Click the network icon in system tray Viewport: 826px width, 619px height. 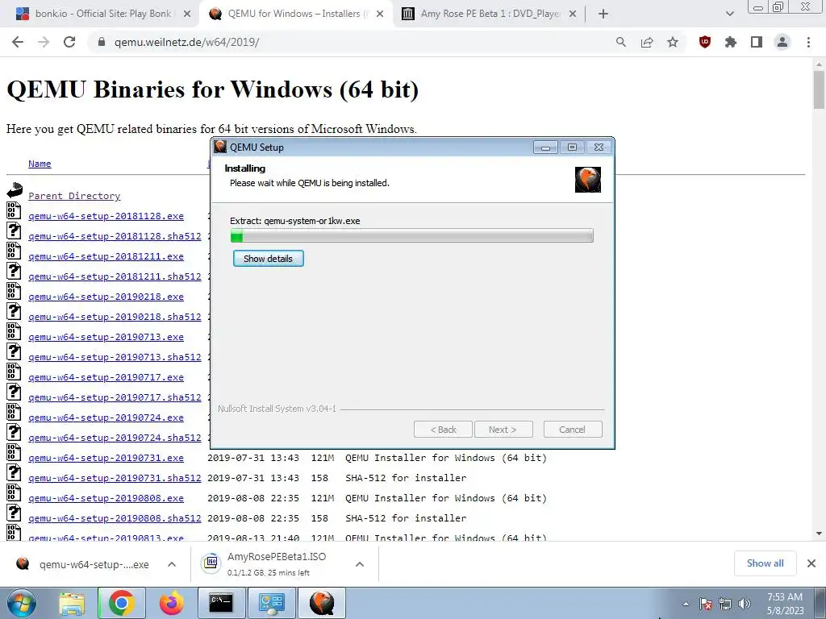pyautogui.click(x=725, y=604)
